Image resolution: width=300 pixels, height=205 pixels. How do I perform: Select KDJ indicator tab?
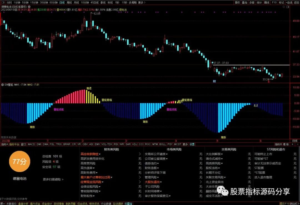(x=135, y=144)
